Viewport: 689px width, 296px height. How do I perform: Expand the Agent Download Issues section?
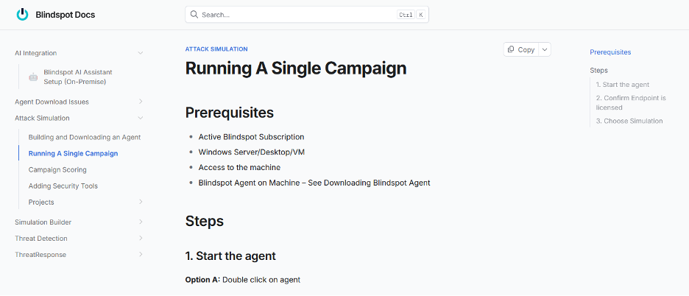[x=141, y=102]
